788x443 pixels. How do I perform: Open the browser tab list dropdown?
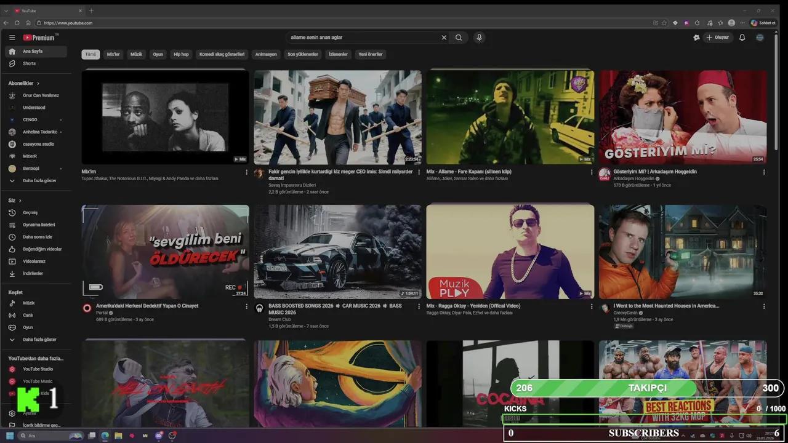pos(6,10)
